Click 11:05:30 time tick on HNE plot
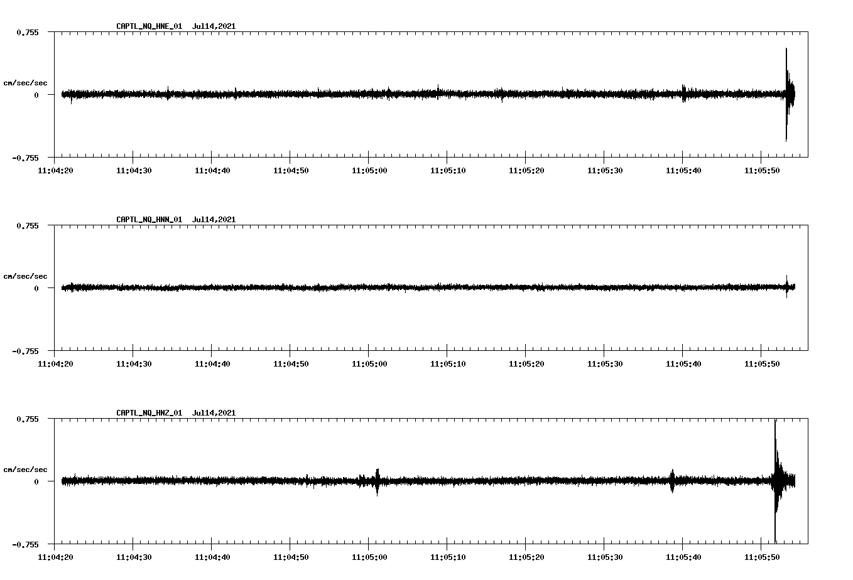 (x=604, y=170)
